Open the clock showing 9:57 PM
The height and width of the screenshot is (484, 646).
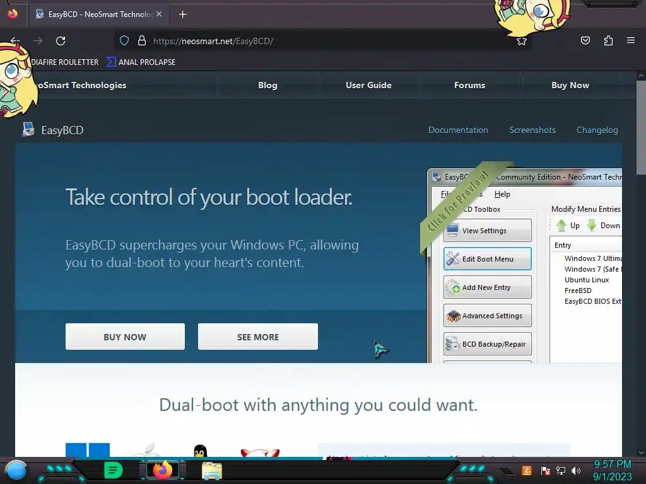point(612,470)
